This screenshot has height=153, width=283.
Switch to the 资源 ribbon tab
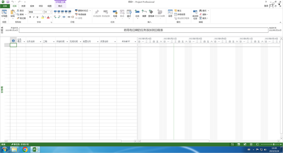tap(24, 6)
